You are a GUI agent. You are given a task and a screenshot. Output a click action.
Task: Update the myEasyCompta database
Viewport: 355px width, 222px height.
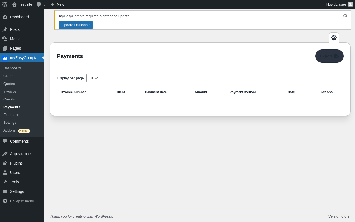click(75, 25)
